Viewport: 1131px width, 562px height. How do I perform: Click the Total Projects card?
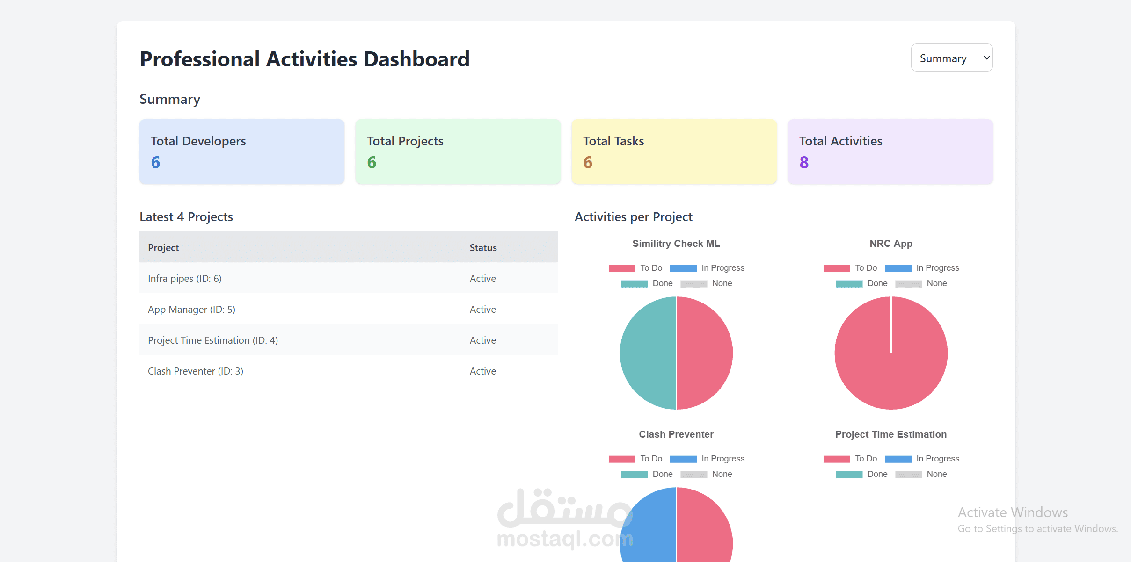click(x=458, y=151)
